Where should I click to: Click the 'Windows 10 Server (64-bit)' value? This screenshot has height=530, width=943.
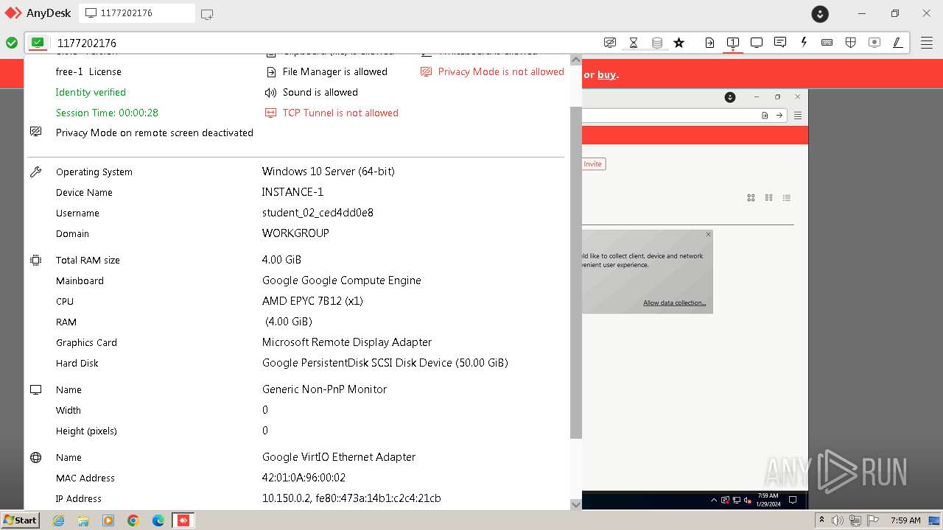[329, 172]
